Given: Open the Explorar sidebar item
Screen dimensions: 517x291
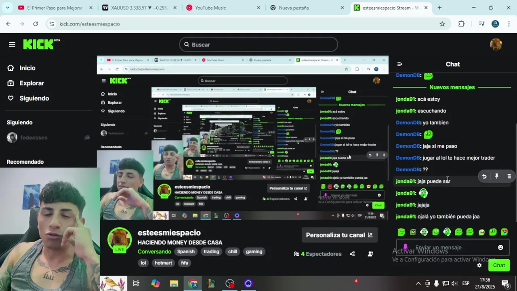Looking at the screenshot, I should [31, 83].
